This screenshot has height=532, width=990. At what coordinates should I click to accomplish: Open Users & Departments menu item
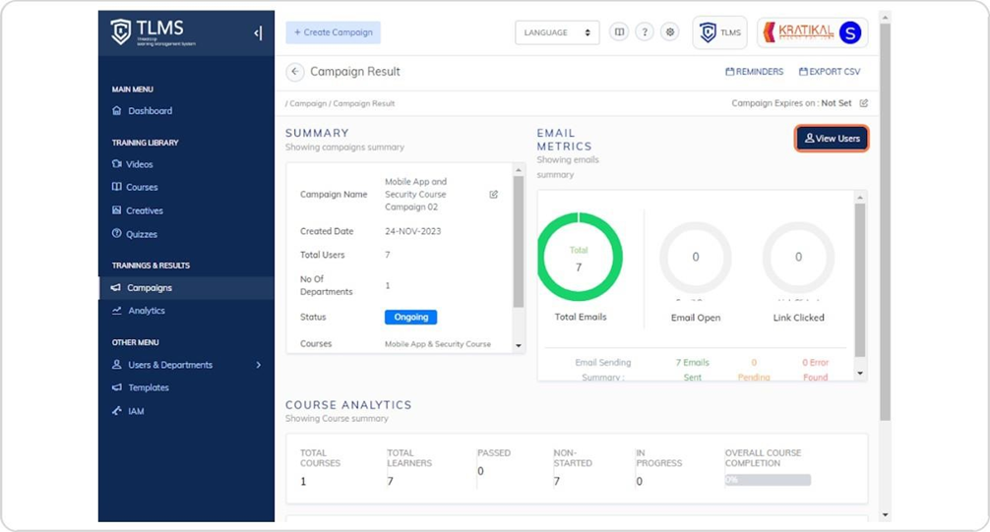(x=170, y=365)
